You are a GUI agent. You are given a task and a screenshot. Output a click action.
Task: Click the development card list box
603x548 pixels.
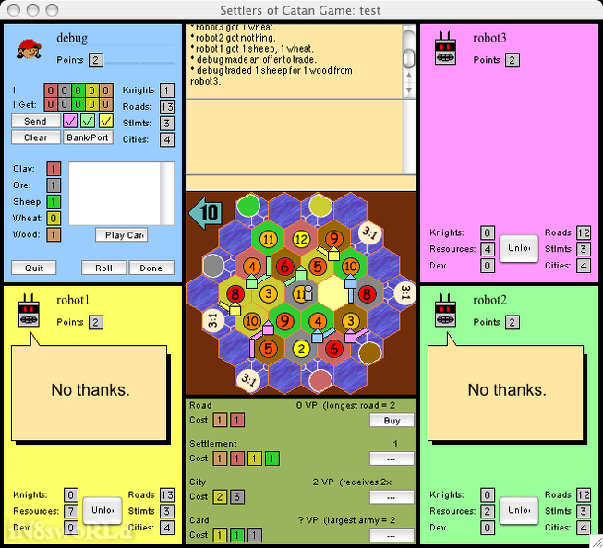click(122, 194)
